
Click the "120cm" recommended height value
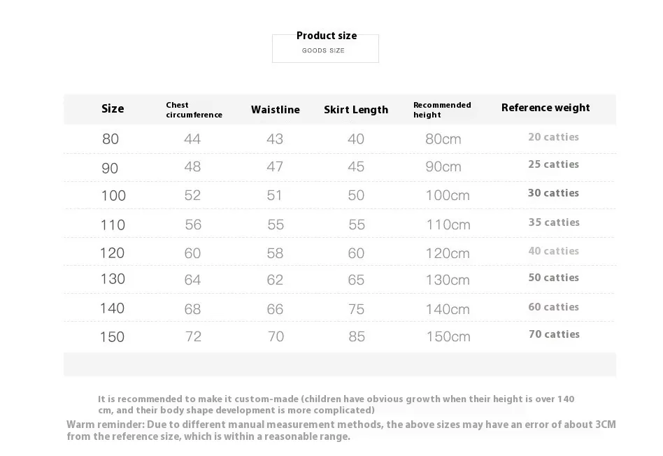[x=448, y=253]
